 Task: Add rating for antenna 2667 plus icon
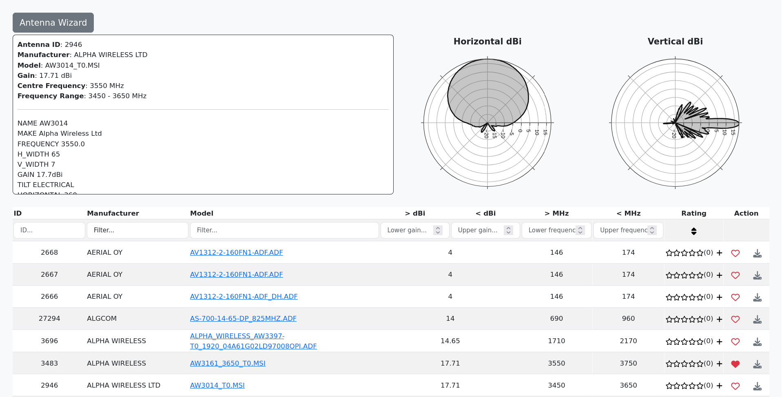tap(720, 275)
